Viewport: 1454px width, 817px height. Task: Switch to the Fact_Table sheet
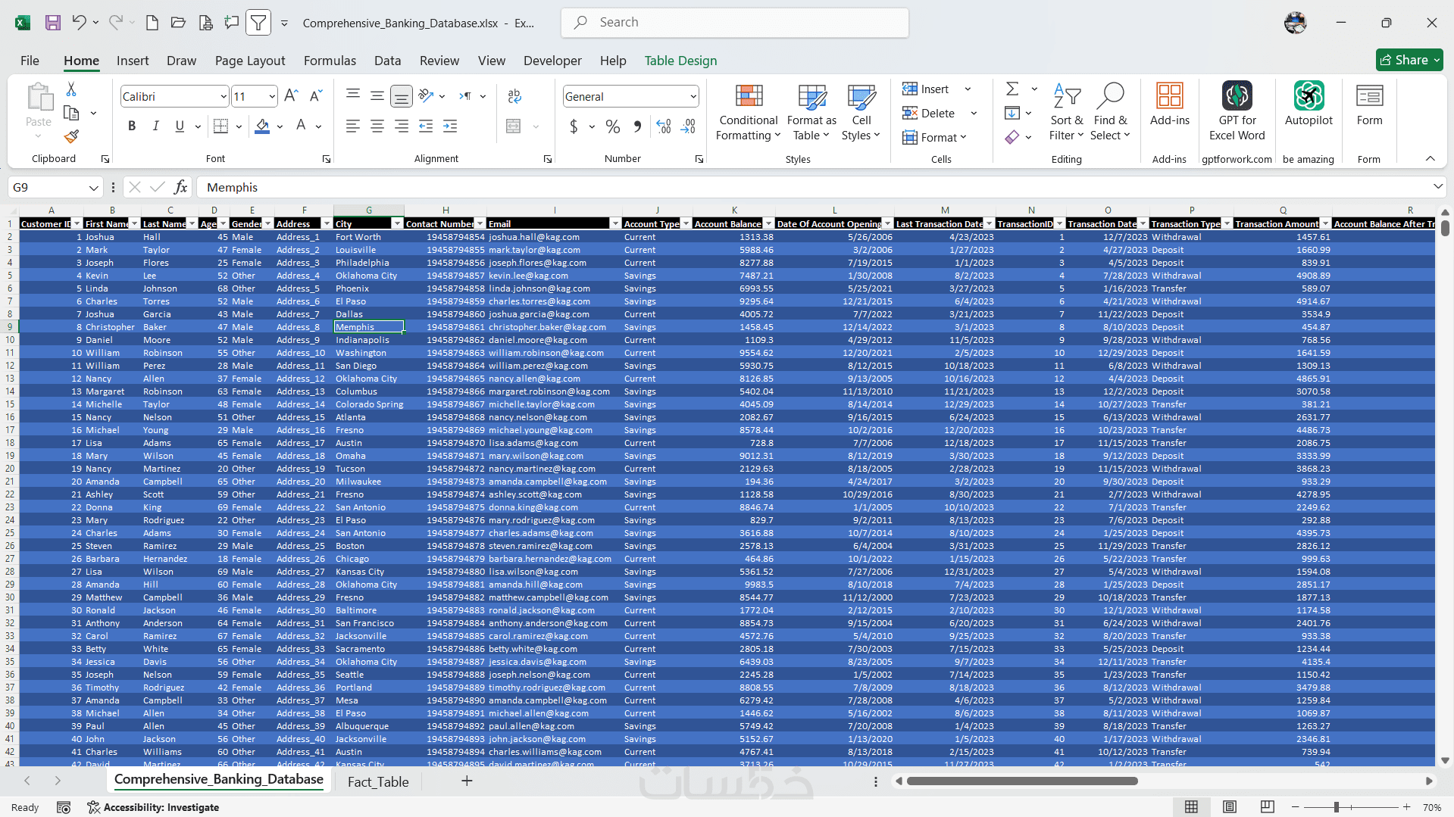[x=378, y=781]
